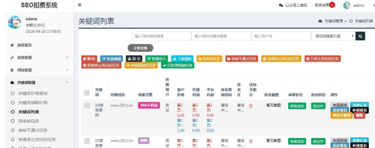Click the SEO扣费系统 logo title
This screenshot has width=375, height=148.
39,5
